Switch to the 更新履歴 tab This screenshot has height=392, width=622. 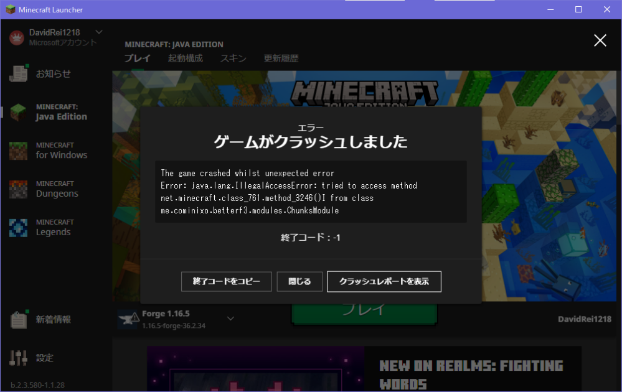point(281,58)
